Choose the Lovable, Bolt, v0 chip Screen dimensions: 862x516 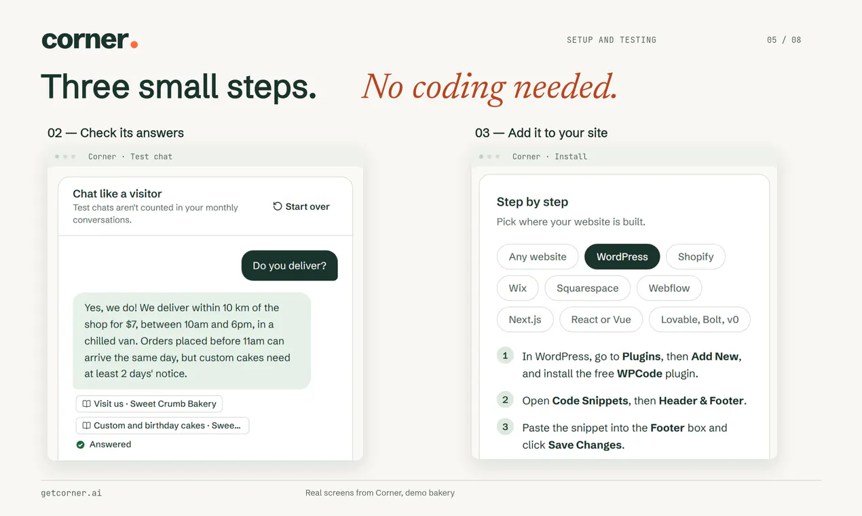[700, 319]
